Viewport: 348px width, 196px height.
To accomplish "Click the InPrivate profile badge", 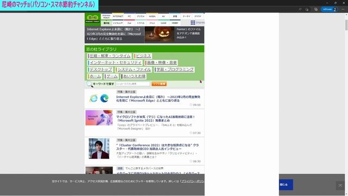I will tap(330, 9).
